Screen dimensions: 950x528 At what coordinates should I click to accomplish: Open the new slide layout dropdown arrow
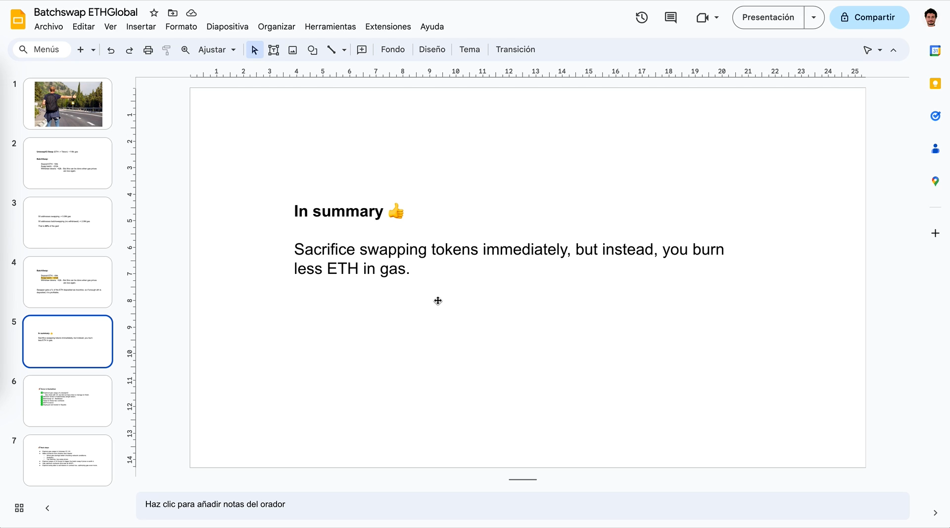point(93,50)
